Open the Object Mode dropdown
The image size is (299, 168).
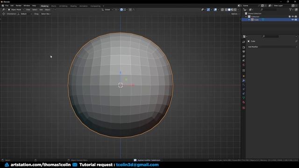point(16,9)
